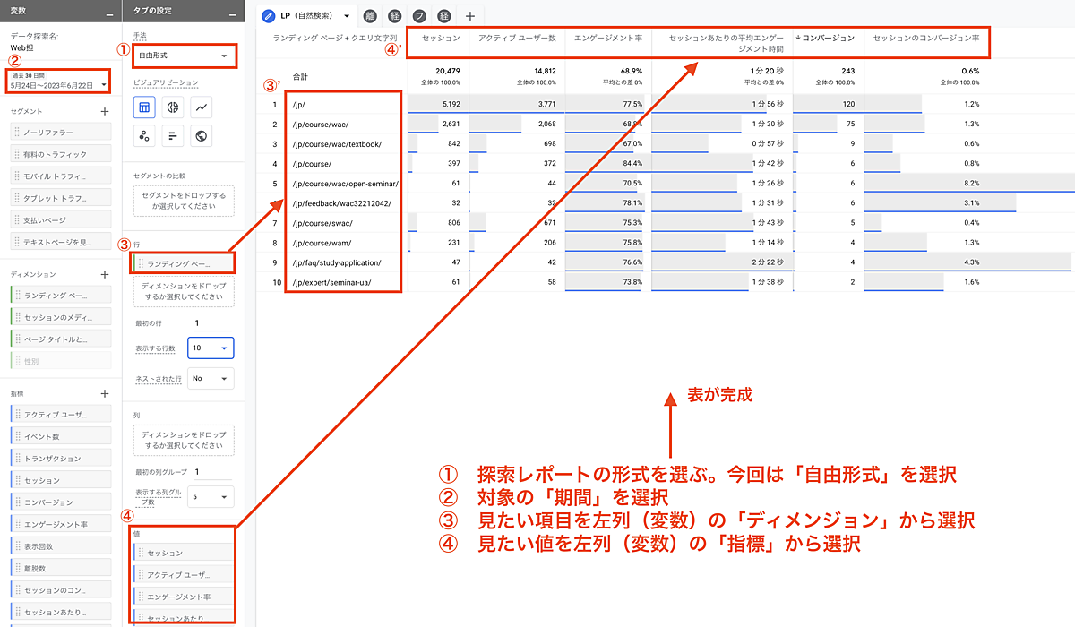Pick the bar chart visualization

tap(173, 136)
